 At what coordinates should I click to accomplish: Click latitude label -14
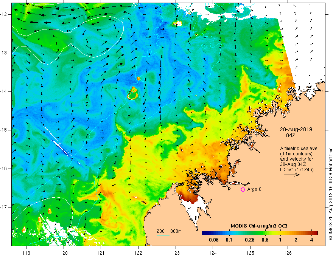[x=4, y=91]
